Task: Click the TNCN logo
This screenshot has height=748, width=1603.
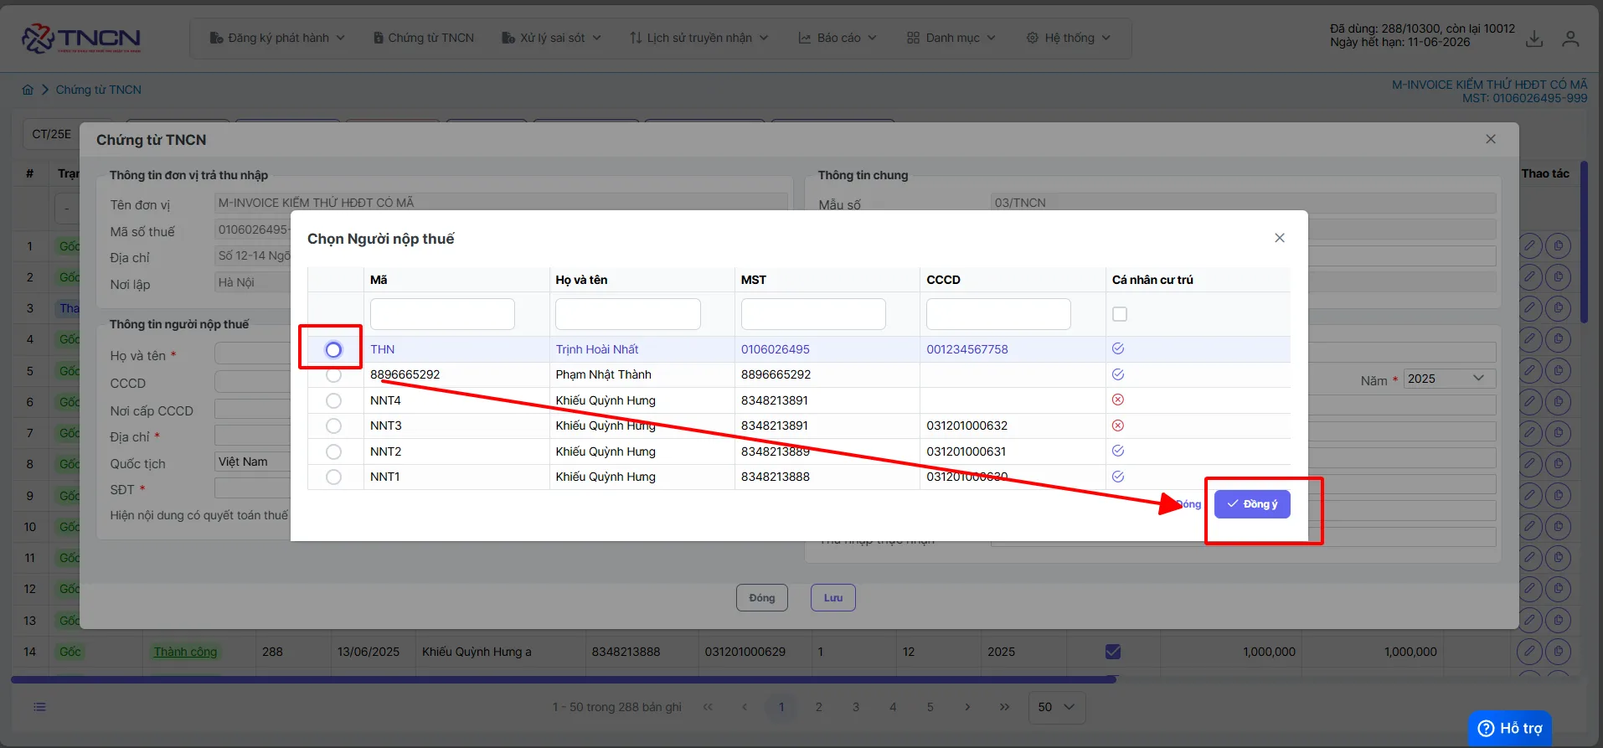Action: (x=81, y=39)
